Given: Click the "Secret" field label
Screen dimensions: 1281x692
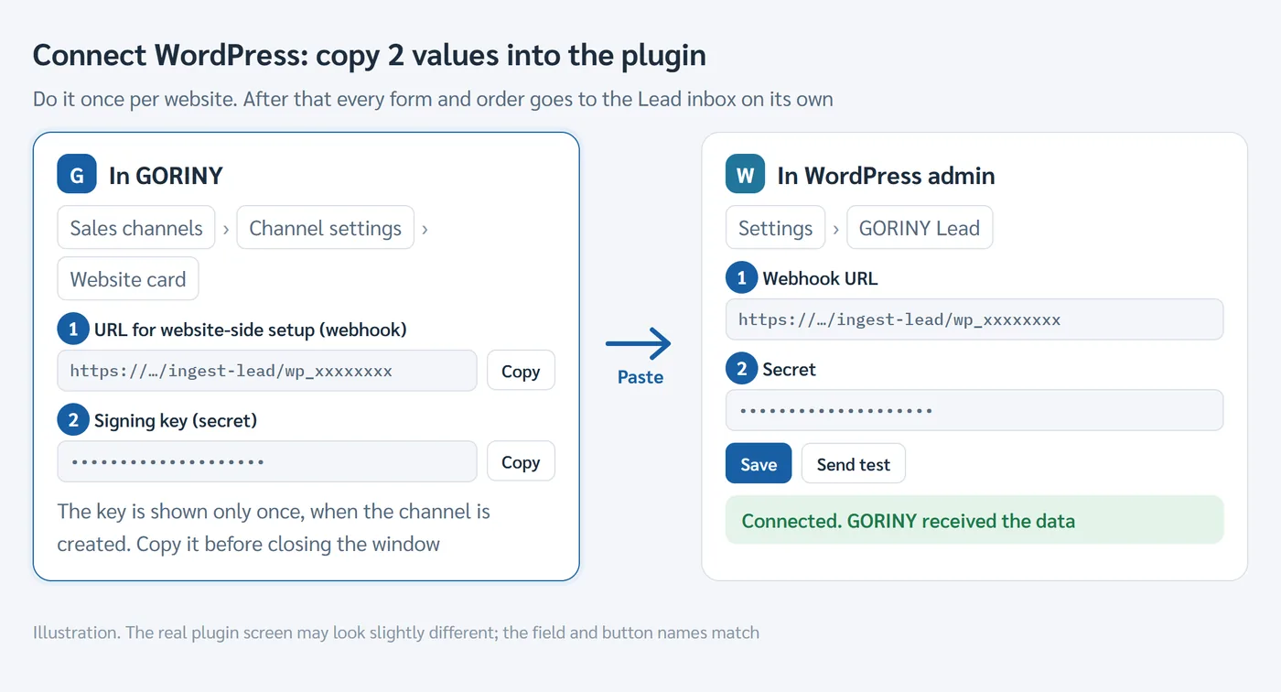Looking at the screenshot, I should (x=789, y=370).
